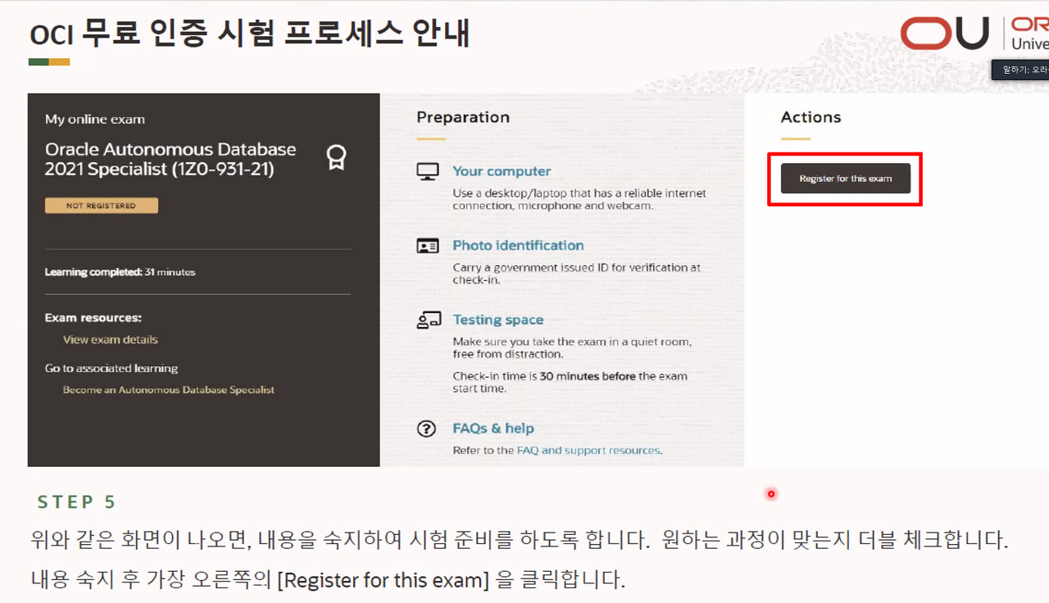Click the Exam resources: label
Viewport: 1049px width, 603px height.
click(93, 318)
